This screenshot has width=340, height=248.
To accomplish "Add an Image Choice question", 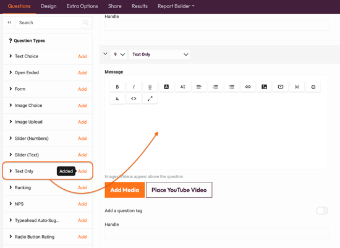I will click(x=82, y=106).
